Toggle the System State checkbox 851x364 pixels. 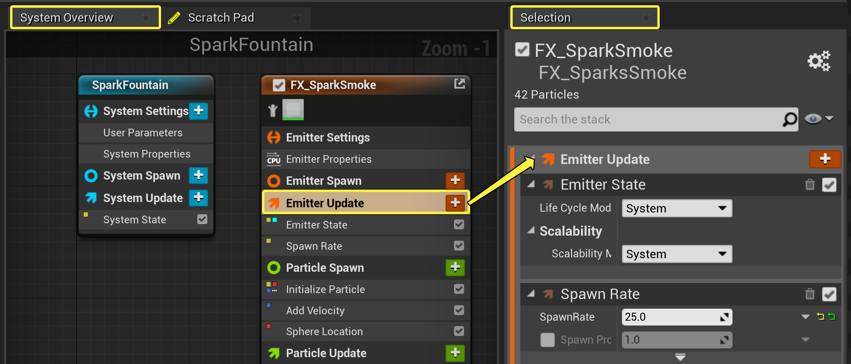(x=202, y=219)
